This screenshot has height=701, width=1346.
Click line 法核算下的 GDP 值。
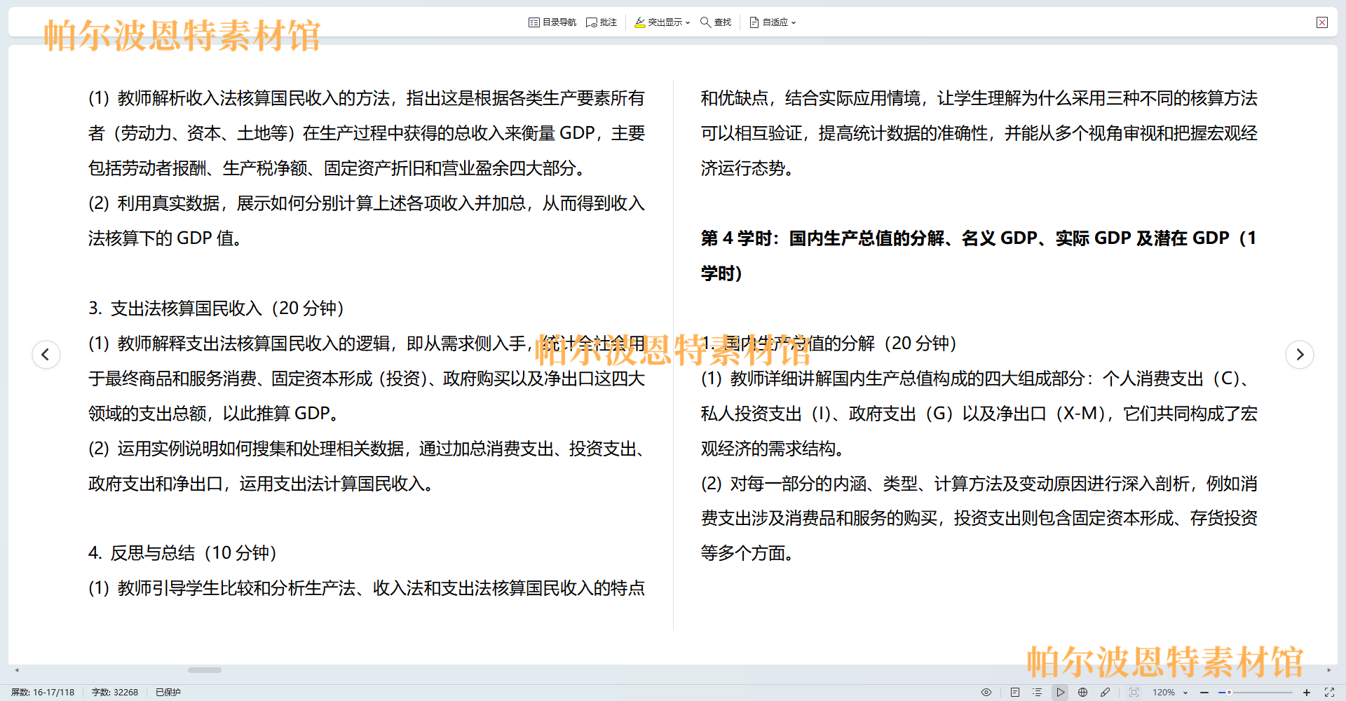(165, 238)
